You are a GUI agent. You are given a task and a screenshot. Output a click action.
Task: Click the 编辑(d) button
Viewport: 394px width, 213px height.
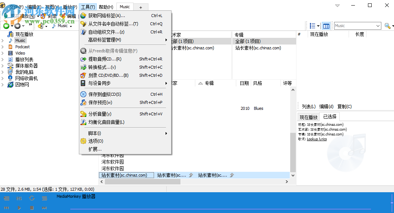[x=326, y=106]
